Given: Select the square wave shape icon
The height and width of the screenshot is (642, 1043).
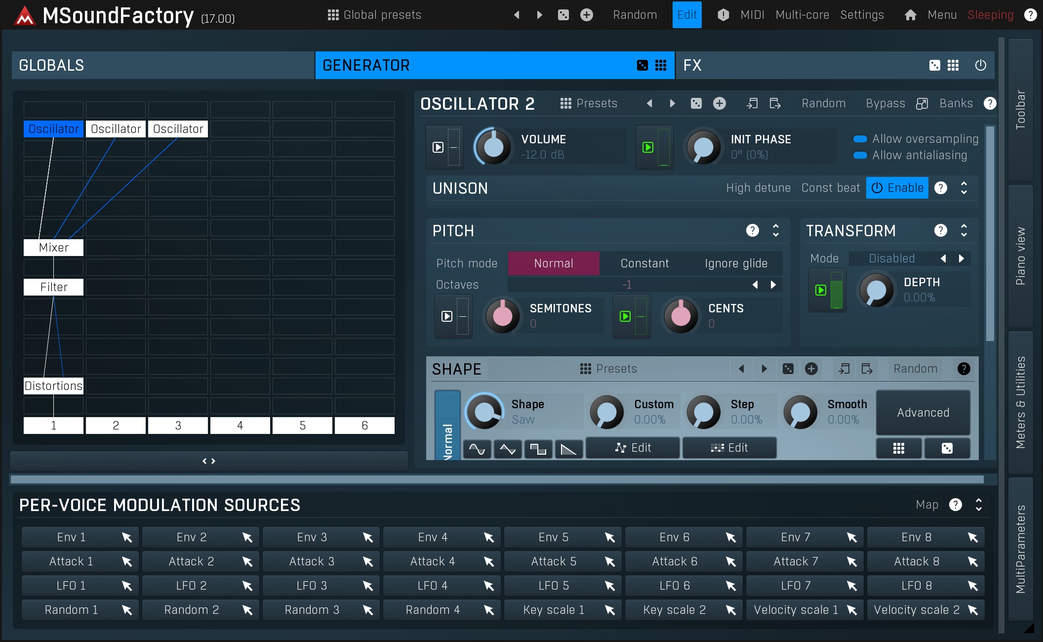Looking at the screenshot, I should 538,449.
